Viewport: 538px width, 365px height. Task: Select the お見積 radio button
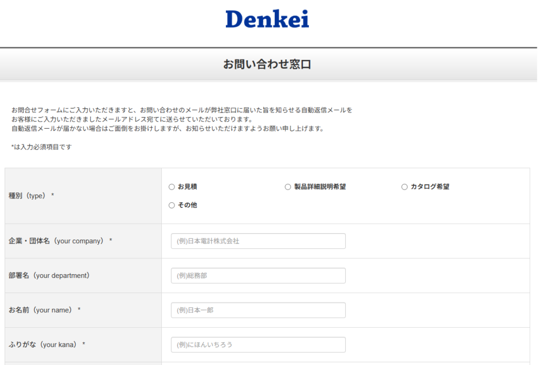171,186
